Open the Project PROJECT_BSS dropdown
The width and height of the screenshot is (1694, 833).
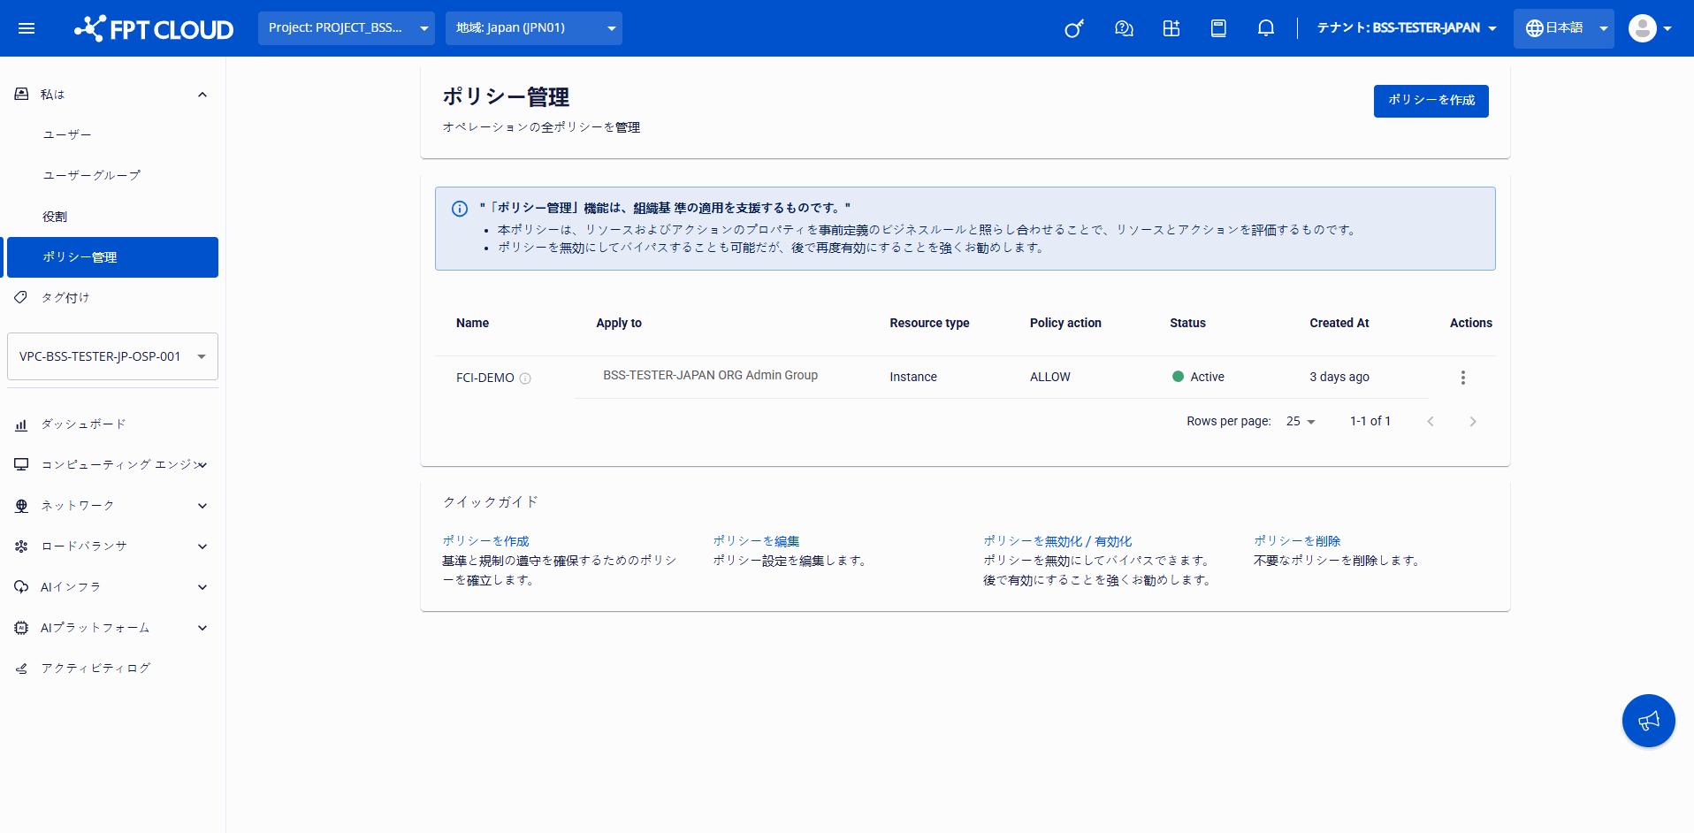pos(347,28)
